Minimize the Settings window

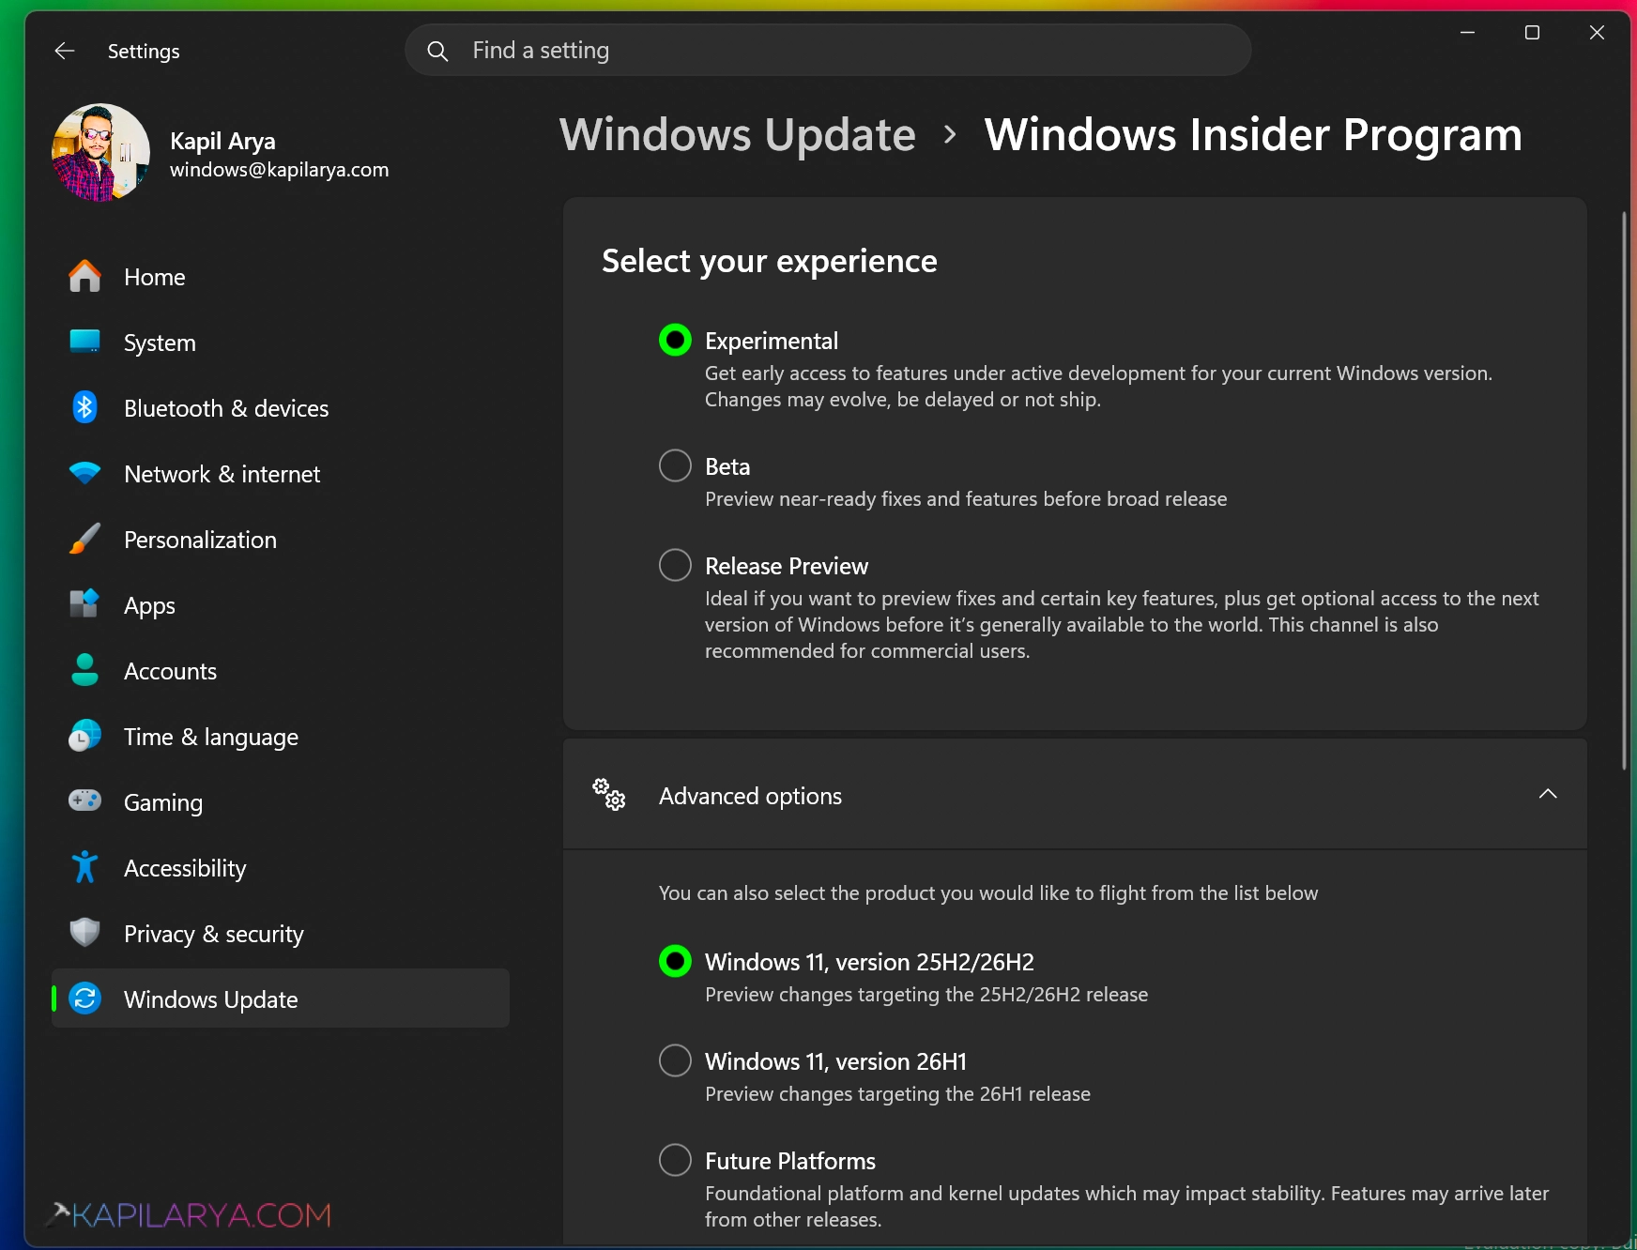point(1468,33)
